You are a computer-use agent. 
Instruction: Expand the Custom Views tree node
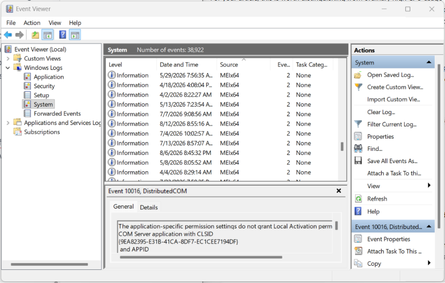click(8, 59)
